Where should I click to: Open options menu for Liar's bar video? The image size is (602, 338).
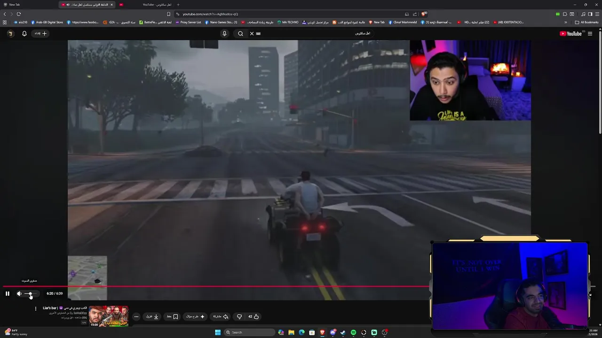tap(35, 309)
